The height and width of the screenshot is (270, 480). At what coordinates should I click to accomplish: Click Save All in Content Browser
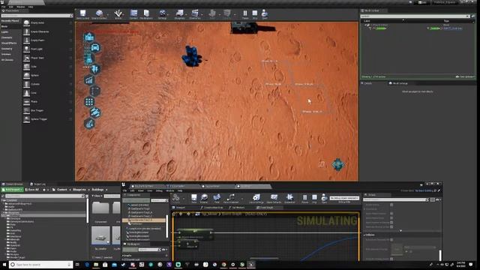31,190
